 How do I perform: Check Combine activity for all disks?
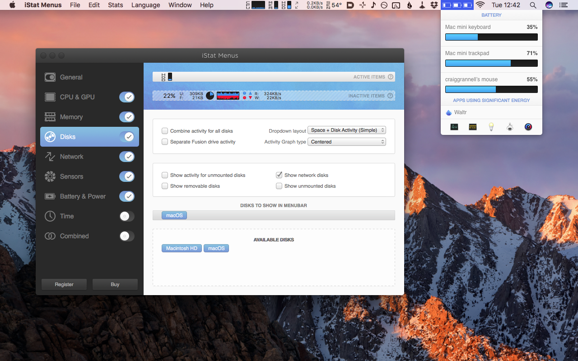(165, 131)
